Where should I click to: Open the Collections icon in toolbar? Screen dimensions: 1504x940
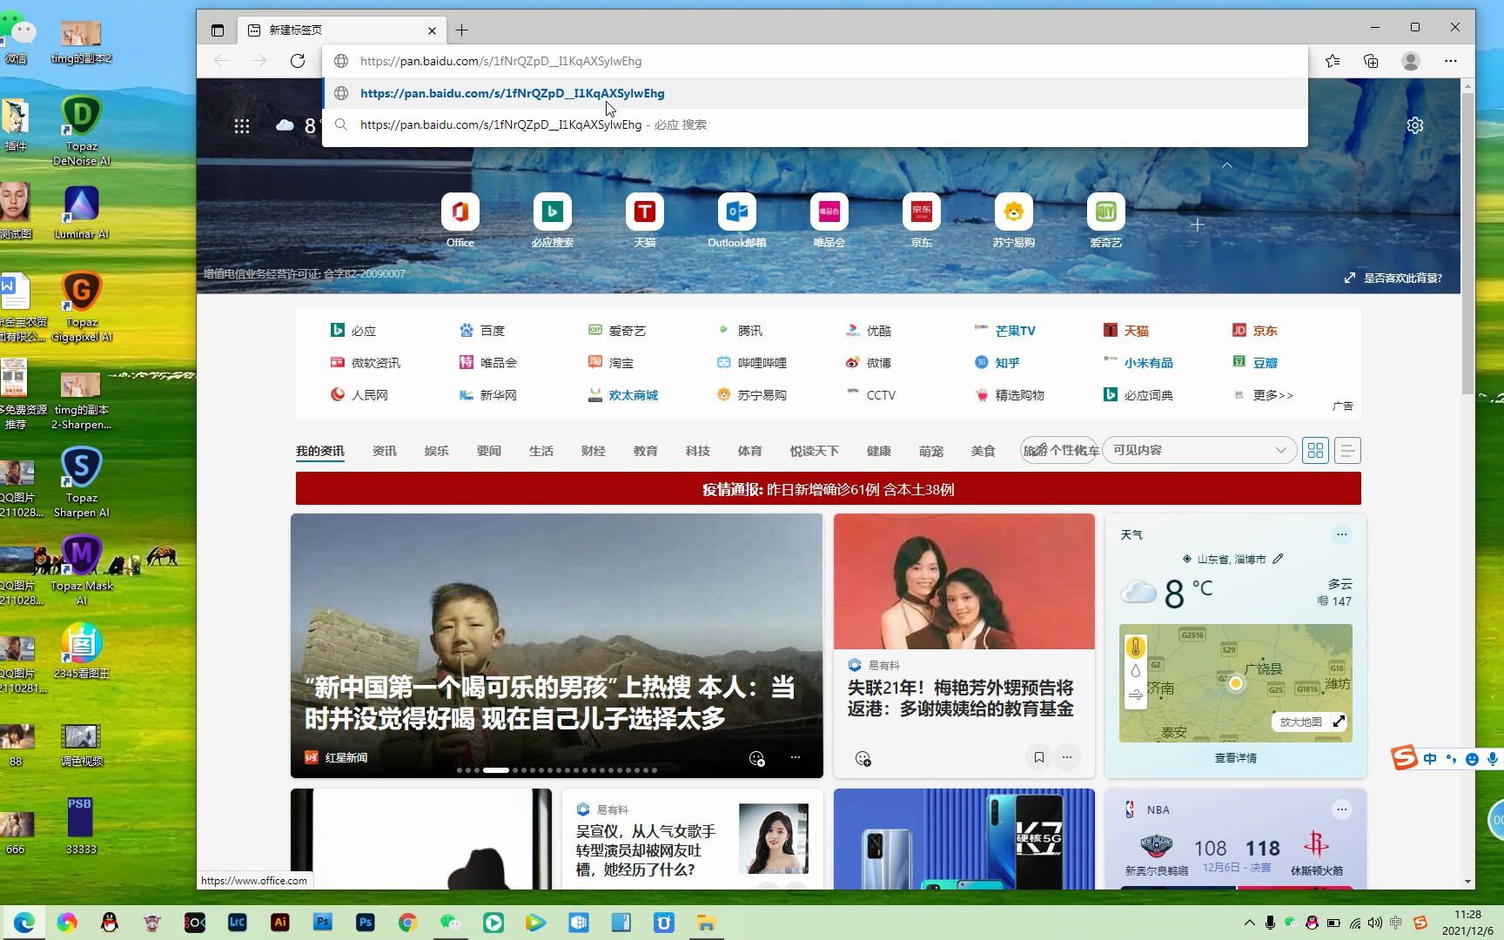1371,61
